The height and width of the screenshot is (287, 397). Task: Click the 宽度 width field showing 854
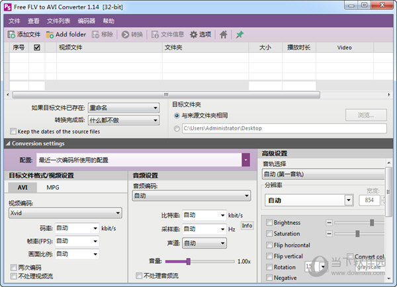point(369,200)
